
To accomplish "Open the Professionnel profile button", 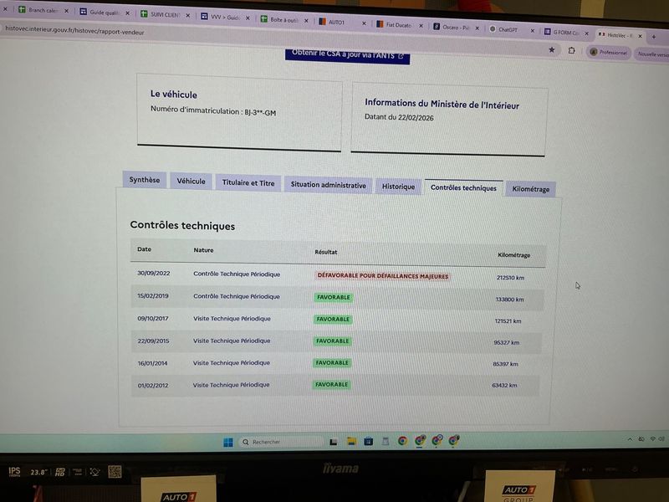I will [609, 53].
